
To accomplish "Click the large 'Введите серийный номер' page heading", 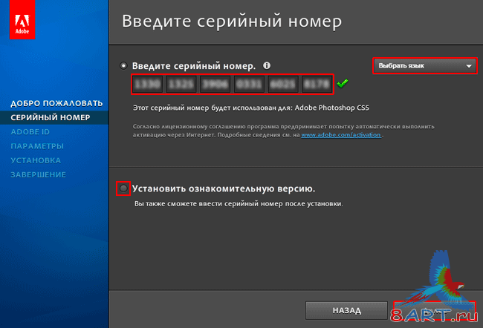I will (x=232, y=22).
